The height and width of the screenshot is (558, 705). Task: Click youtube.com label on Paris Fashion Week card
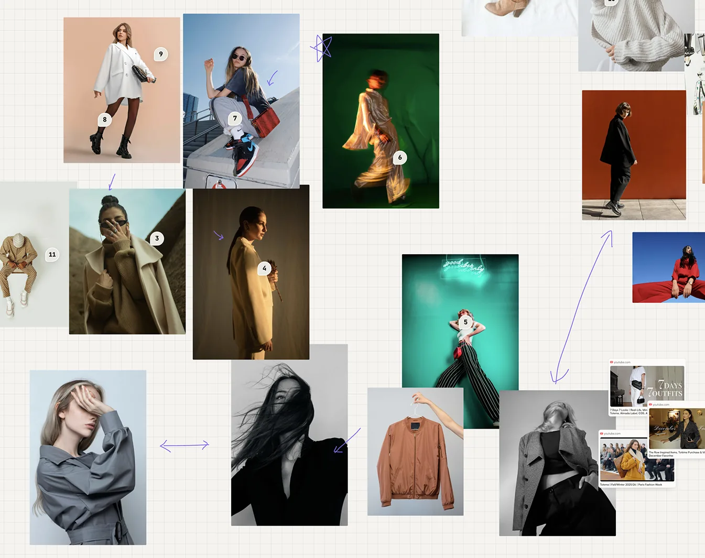pos(612,434)
